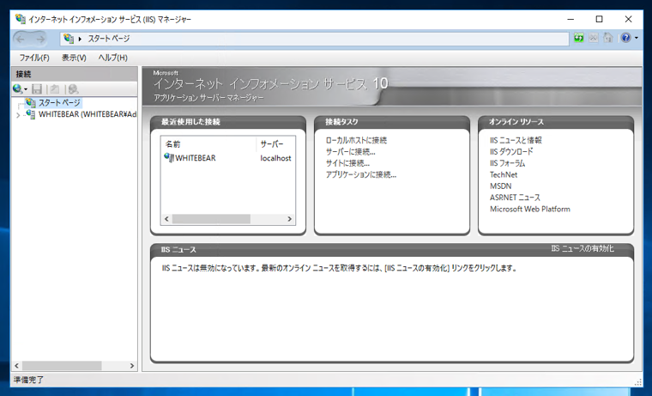Click the blue Help question mark icon

pos(625,38)
